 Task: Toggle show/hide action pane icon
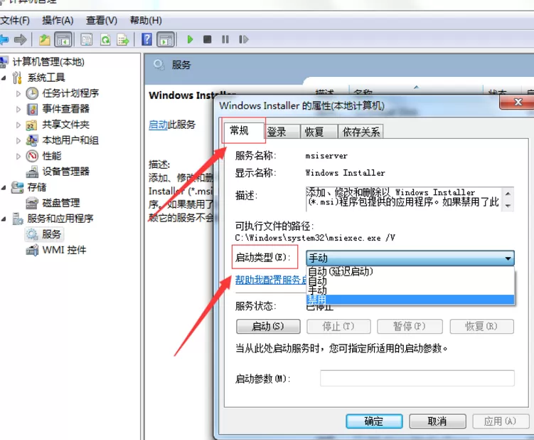click(166, 40)
